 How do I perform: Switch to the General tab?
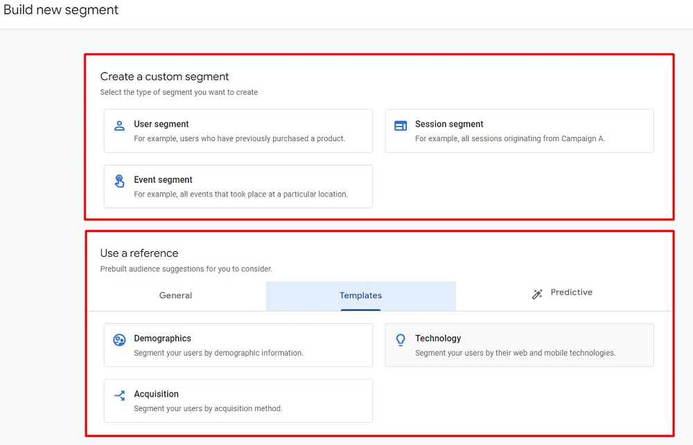click(175, 296)
